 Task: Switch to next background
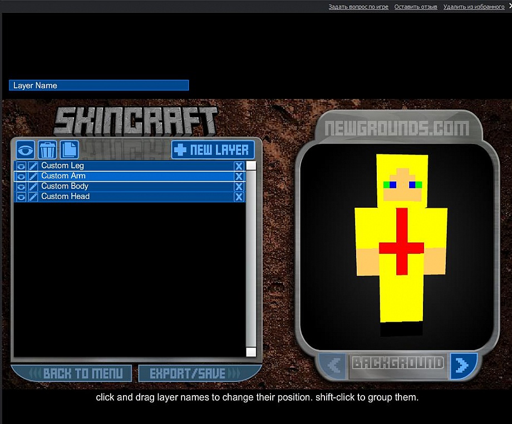tap(463, 365)
